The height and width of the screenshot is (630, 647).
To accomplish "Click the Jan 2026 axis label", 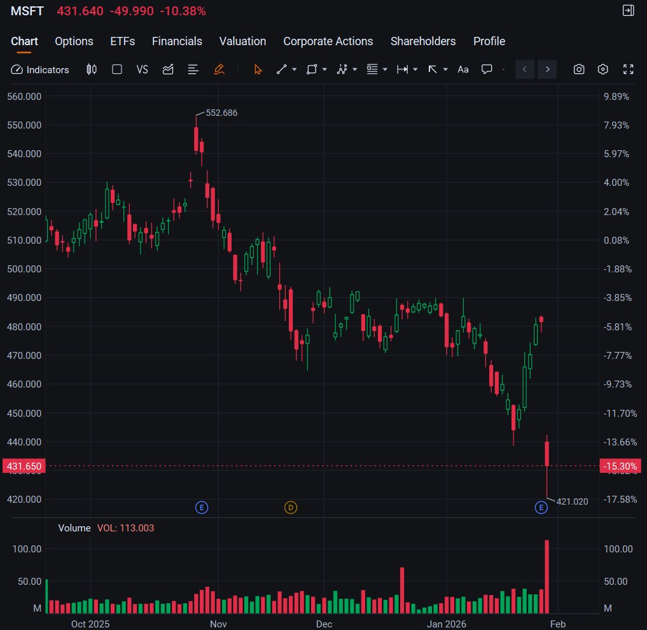I will click(447, 624).
